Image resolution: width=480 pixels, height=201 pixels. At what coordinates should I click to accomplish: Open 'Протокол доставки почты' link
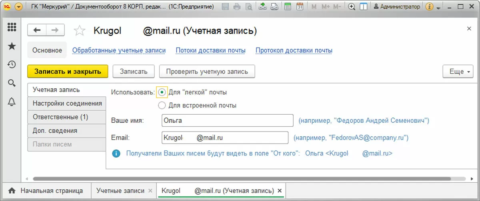click(x=294, y=50)
